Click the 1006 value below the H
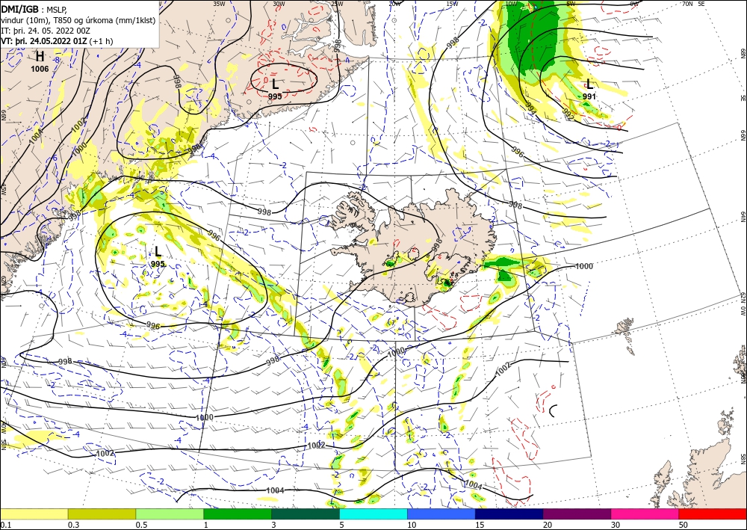Viewport: 747px width, 530px height. click(40, 69)
